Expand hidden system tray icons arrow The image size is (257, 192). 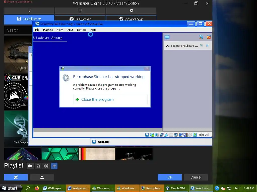pos(217,188)
